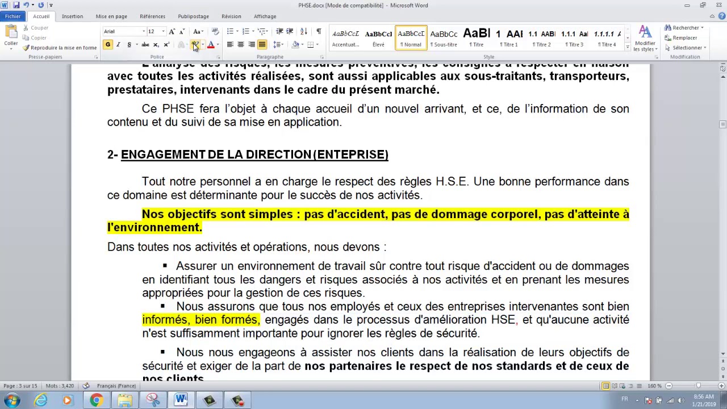Switch to Mise en page tab
The image size is (727, 409).
(111, 16)
